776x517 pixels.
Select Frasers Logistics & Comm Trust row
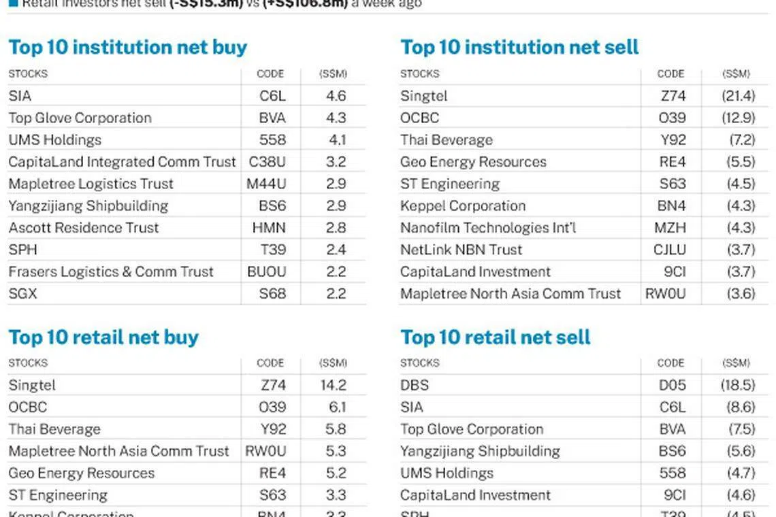110,271
